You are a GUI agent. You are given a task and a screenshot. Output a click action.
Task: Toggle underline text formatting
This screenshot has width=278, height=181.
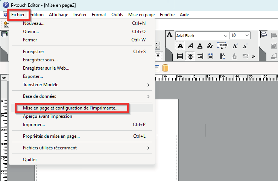click(200, 46)
